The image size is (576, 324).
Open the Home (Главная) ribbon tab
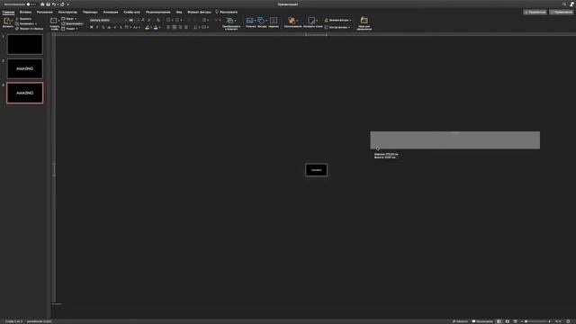click(x=8, y=12)
